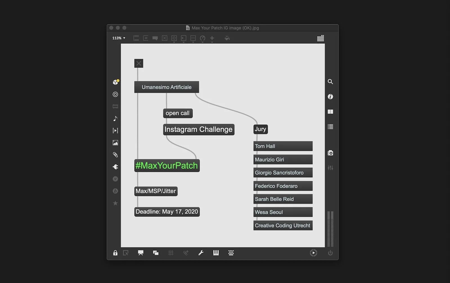Open the calendar grid icon in top-right toolbar
Image resolution: width=450 pixels, height=283 pixels.
[320, 38]
